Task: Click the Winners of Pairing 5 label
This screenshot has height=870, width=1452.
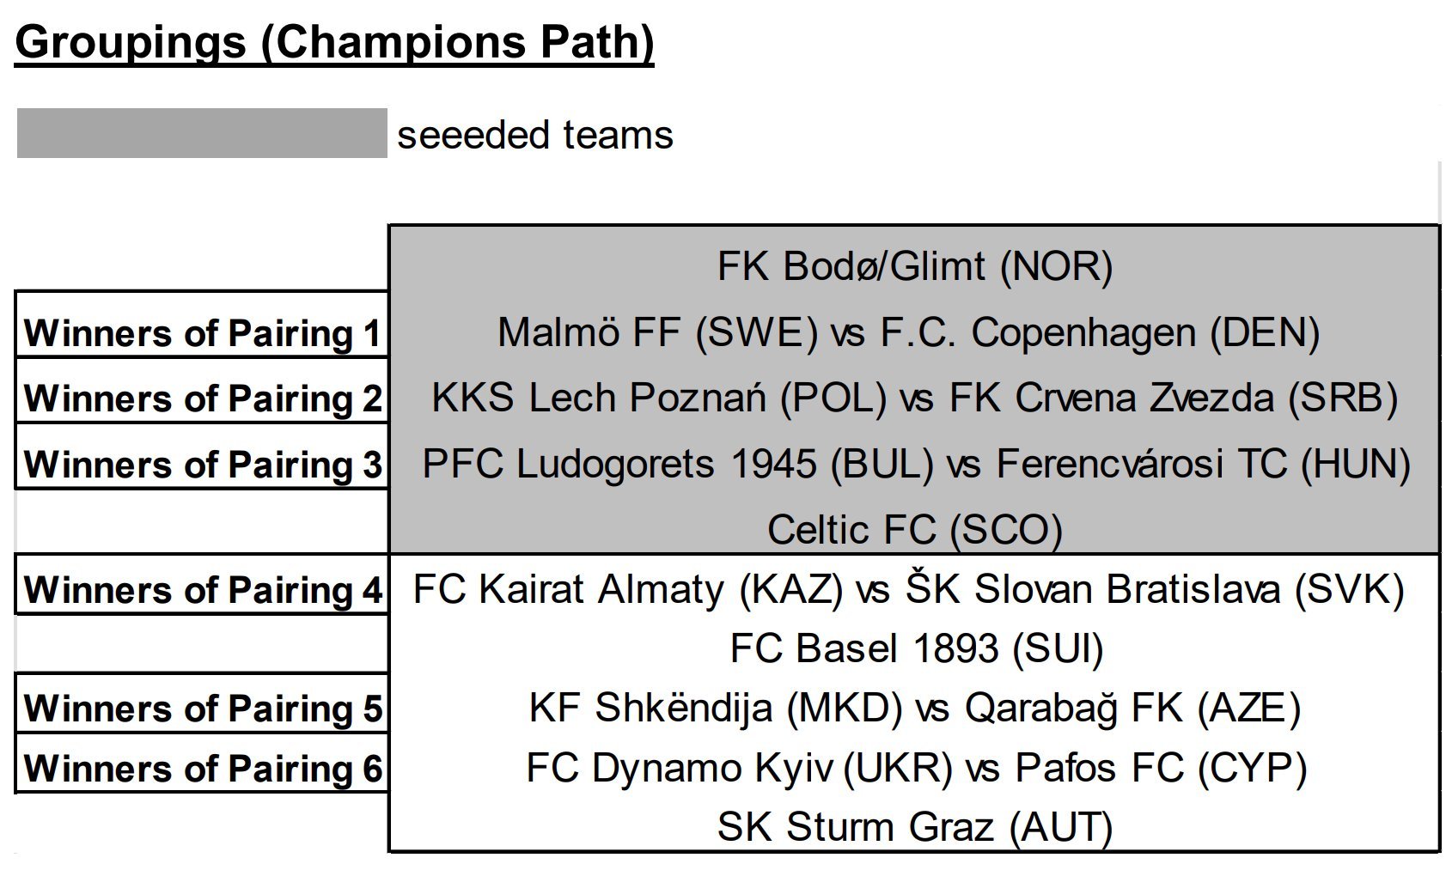Action: pyautogui.click(x=203, y=709)
